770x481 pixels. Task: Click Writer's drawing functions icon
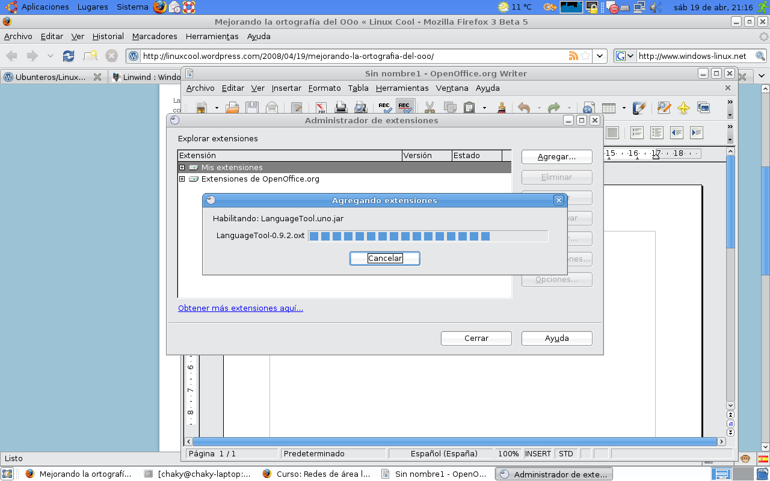[639, 108]
